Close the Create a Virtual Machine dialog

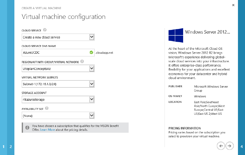pyautogui.click(x=233, y=5)
